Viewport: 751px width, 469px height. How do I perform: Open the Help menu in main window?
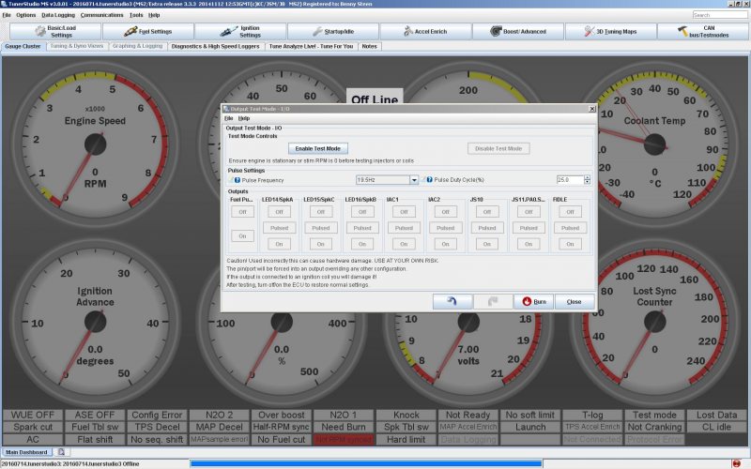click(x=154, y=15)
